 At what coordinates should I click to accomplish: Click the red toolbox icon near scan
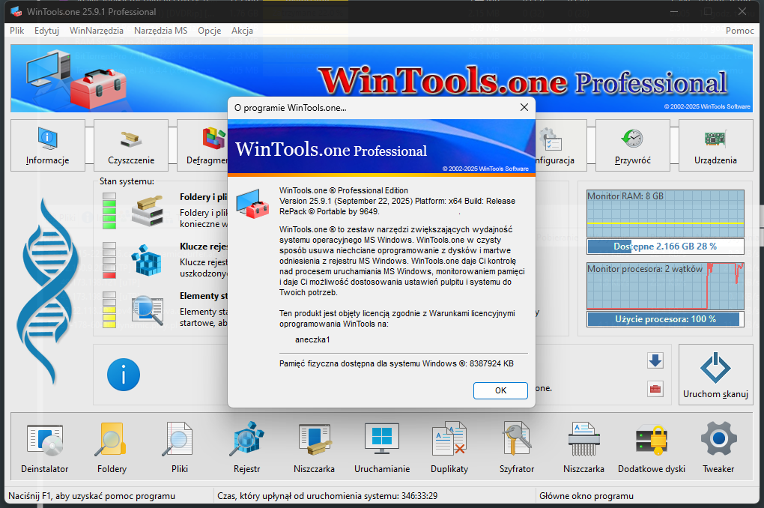point(655,389)
